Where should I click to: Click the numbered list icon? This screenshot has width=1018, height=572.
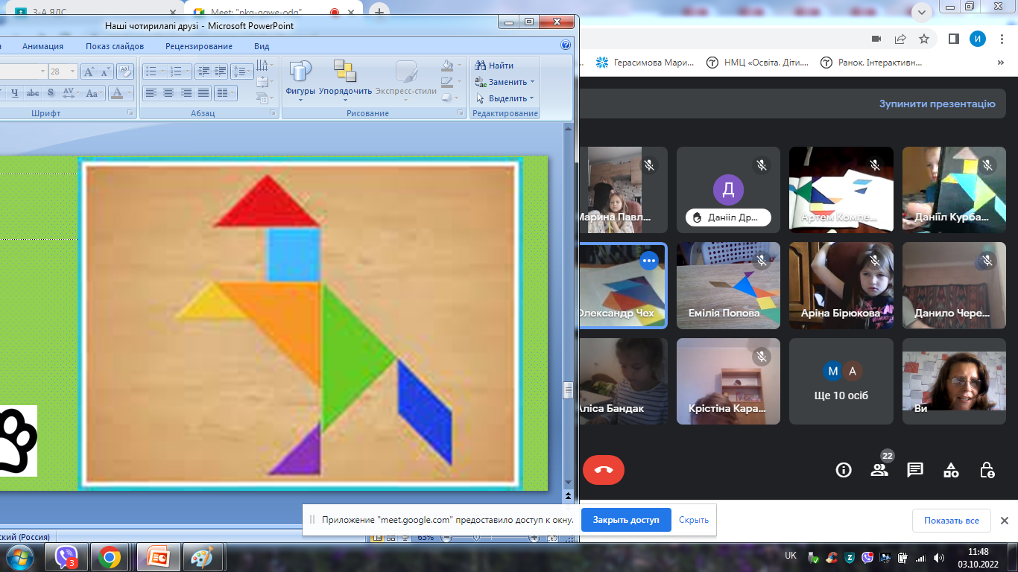[x=177, y=71]
